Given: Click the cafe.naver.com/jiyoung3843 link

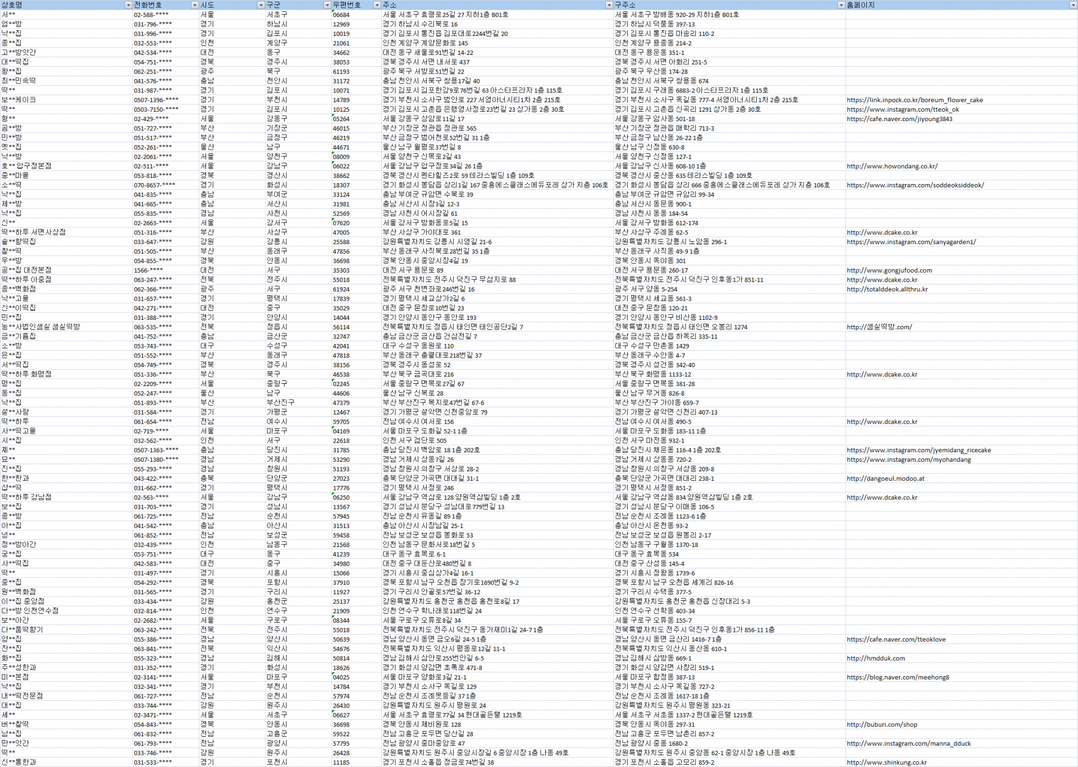Looking at the screenshot, I should 899,119.
